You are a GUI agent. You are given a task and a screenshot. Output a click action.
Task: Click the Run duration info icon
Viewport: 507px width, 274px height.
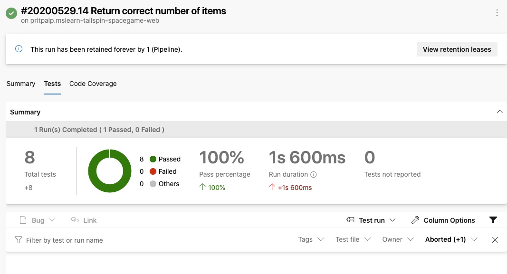click(x=313, y=174)
